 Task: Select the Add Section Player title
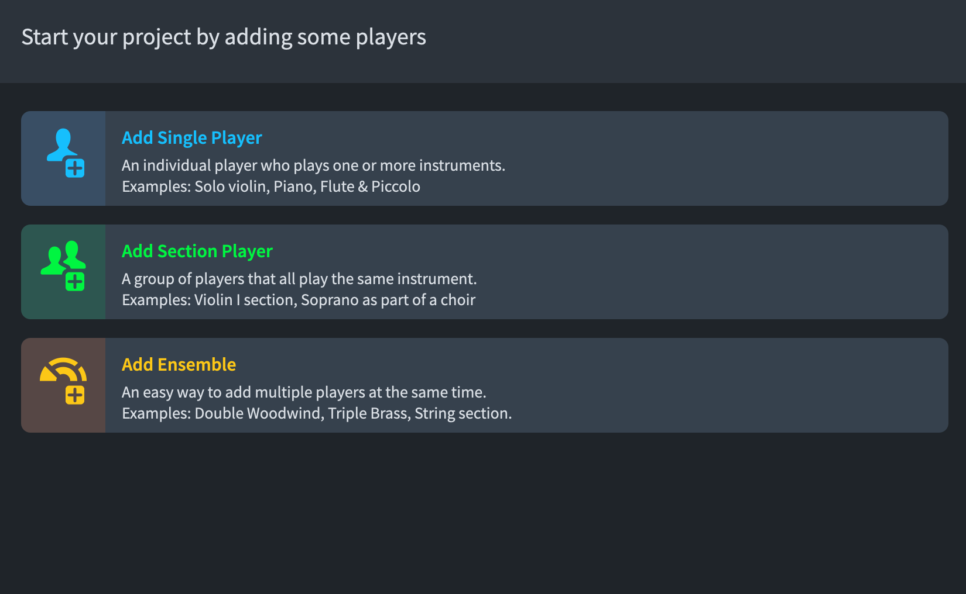(197, 251)
